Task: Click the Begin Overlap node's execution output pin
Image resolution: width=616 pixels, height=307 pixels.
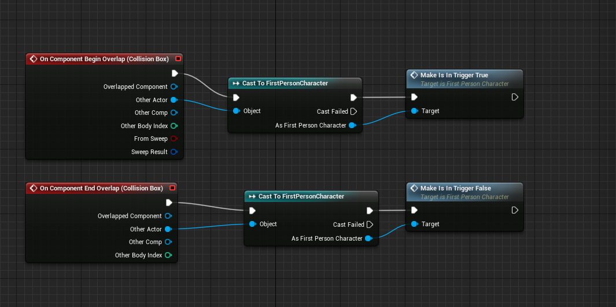Action: [x=175, y=73]
